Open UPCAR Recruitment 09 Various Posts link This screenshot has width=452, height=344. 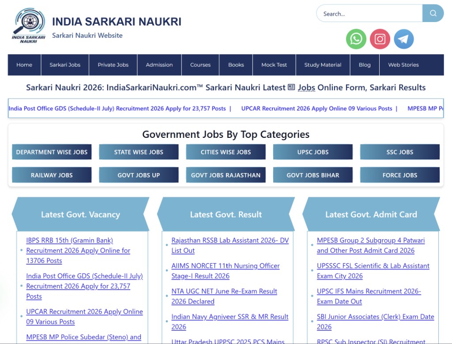pos(84,317)
